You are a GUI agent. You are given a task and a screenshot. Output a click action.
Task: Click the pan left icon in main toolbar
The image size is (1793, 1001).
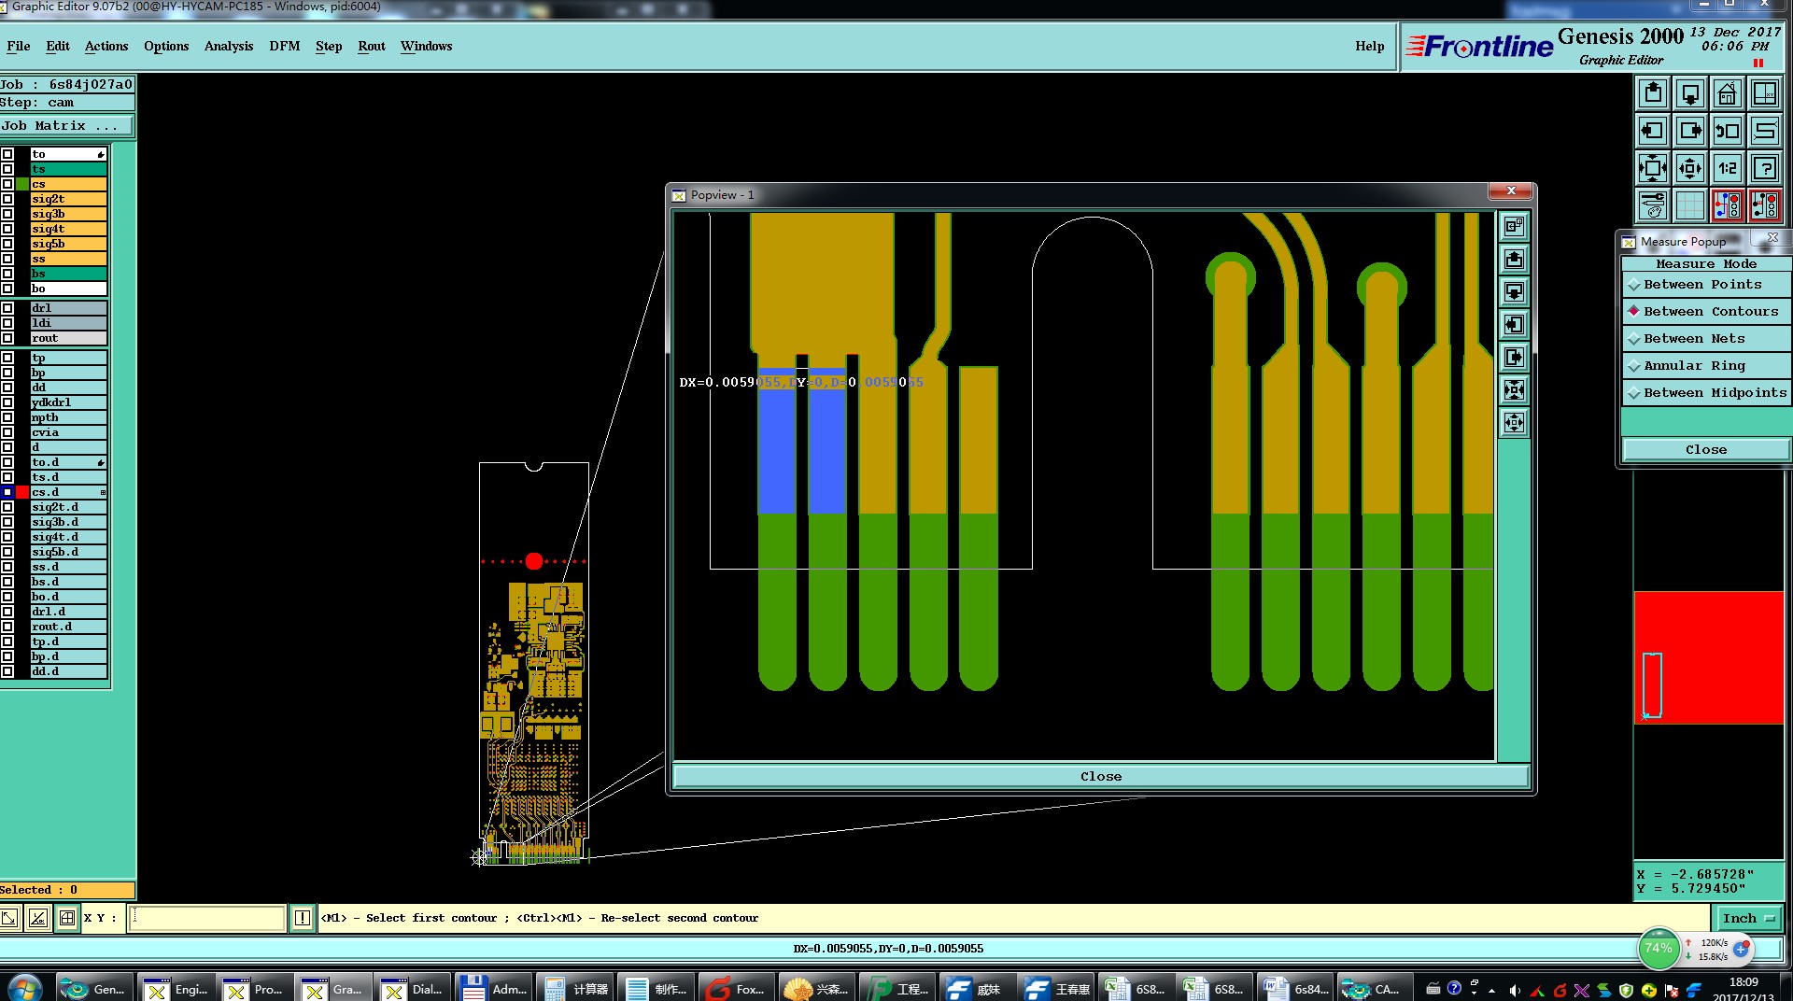coord(1653,131)
